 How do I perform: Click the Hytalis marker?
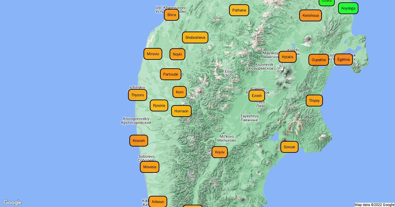(x=287, y=57)
